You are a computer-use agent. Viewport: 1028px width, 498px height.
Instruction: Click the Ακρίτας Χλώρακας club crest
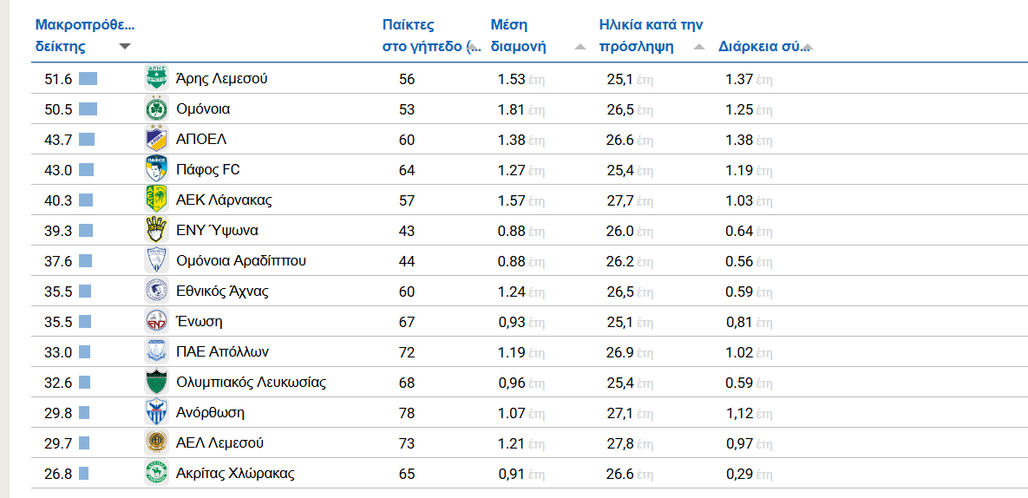(155, 474)
